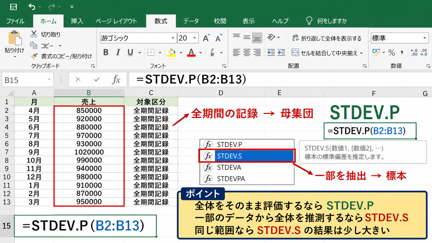Open the 挿入 tab
This screenshot has width=432, height=243.
(77, 21)
